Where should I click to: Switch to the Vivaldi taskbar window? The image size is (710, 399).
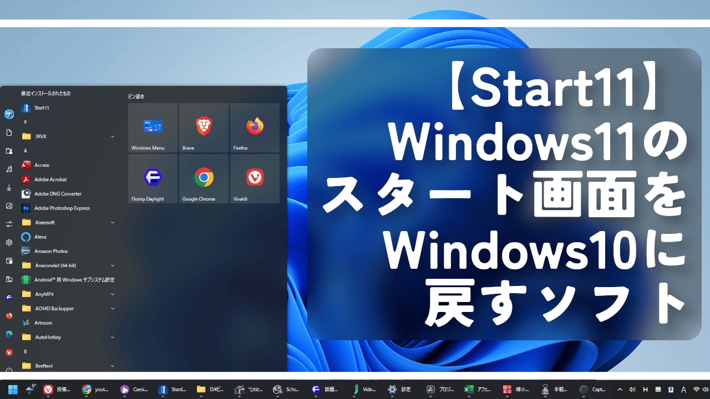58,389
